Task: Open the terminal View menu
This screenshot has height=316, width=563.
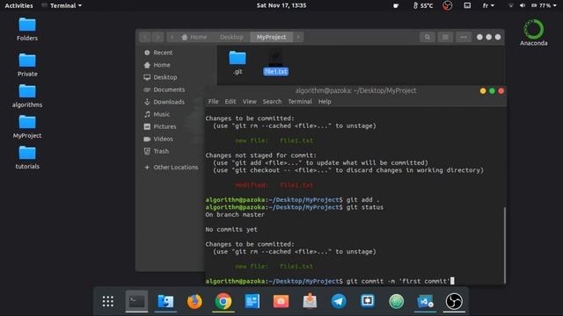Action: tap(249, 102)
